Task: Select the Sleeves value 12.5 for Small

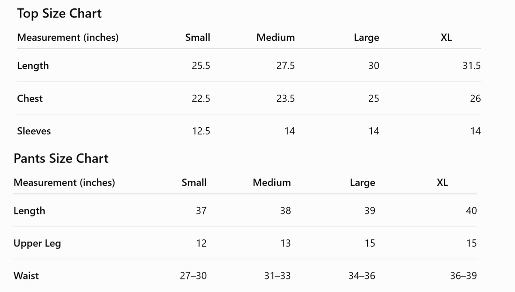Action: click(201, 131)
